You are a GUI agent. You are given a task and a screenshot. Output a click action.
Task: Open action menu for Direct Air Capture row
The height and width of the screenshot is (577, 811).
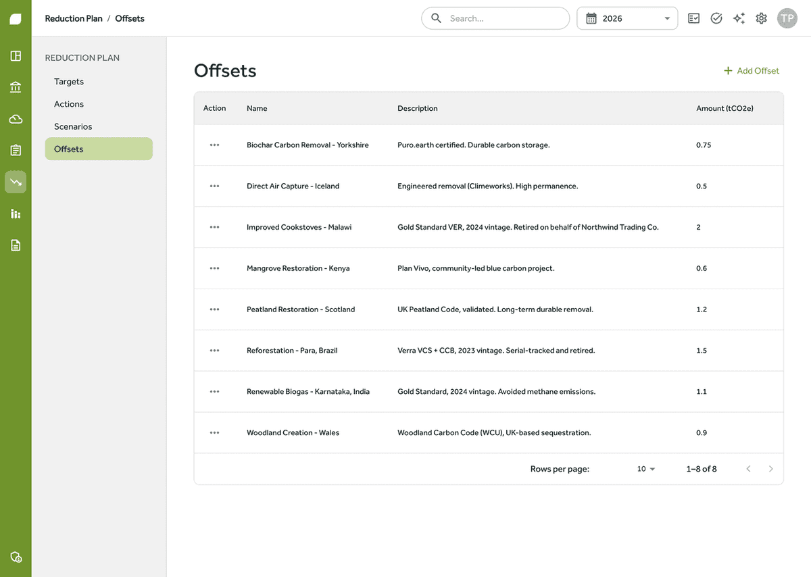pyautogui.click(x=214, y=186)
